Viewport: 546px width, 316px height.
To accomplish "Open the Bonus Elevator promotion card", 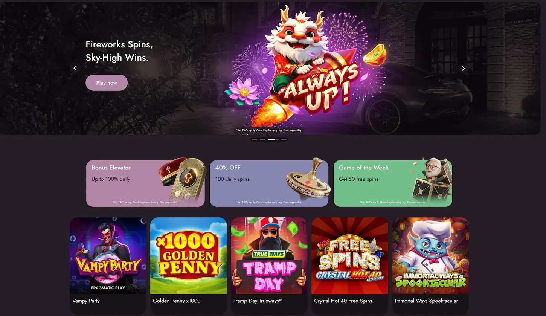I will pyautogui.click(x=145, y=183).
